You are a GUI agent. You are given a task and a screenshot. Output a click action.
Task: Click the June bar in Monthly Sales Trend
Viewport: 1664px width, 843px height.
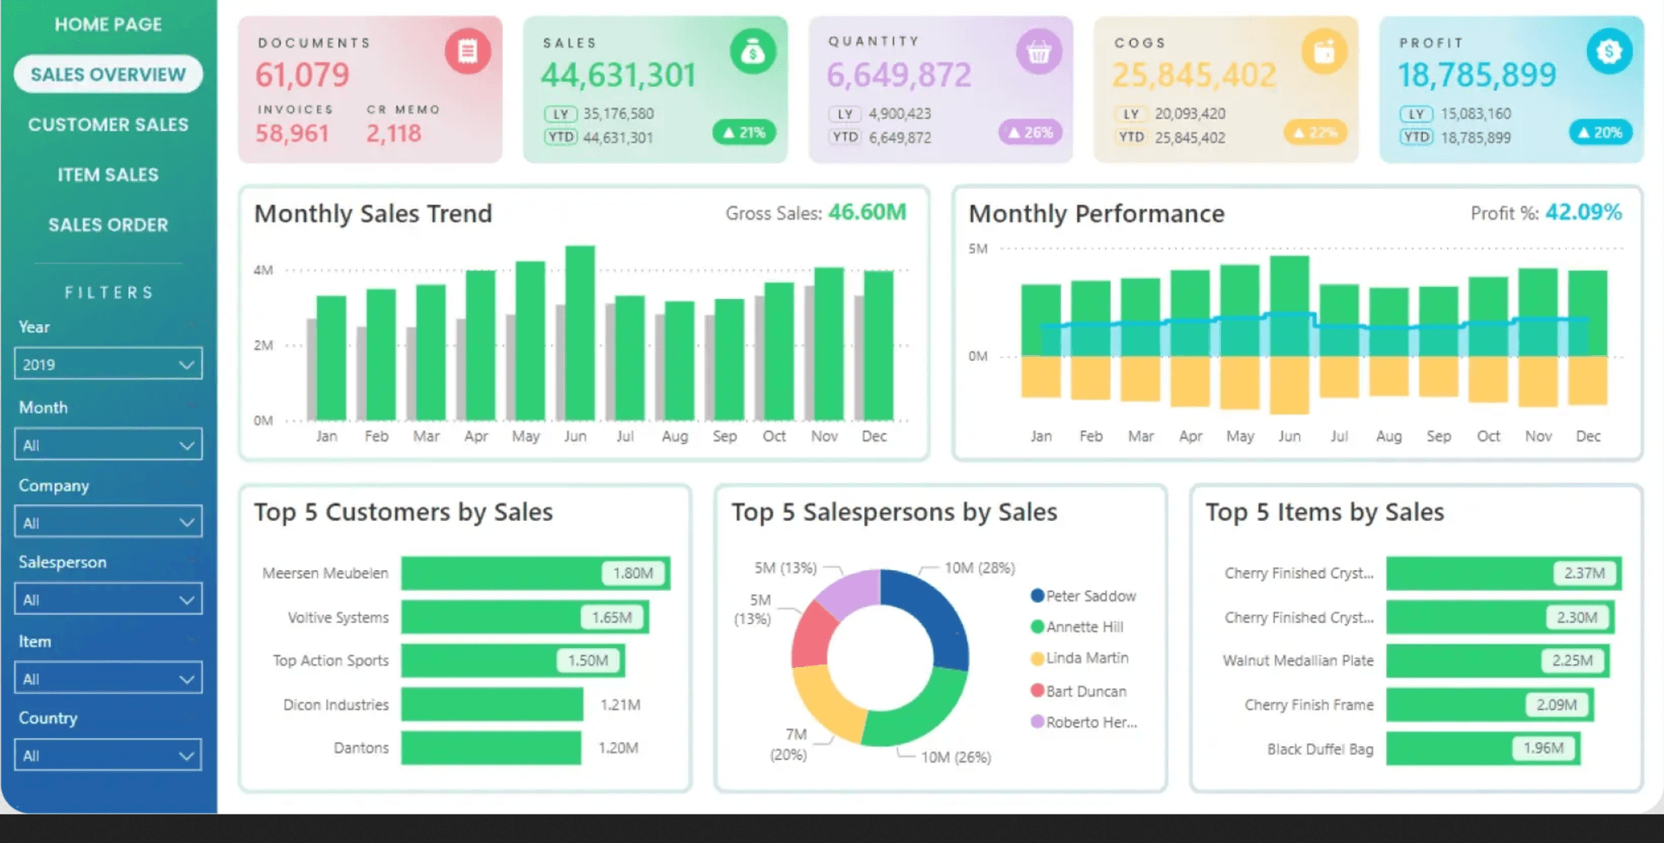pos(580,333)
